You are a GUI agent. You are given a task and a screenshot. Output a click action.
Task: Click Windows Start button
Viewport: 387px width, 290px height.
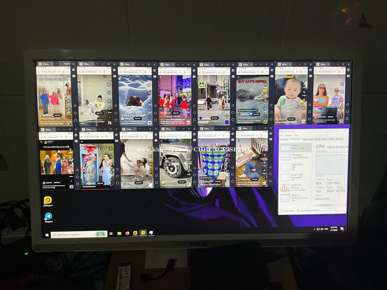click(x=47, y=235)
